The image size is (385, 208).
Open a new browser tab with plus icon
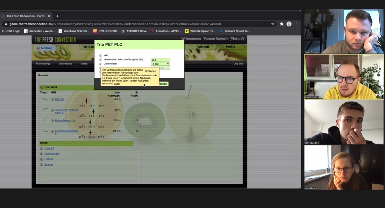(58, 16)
